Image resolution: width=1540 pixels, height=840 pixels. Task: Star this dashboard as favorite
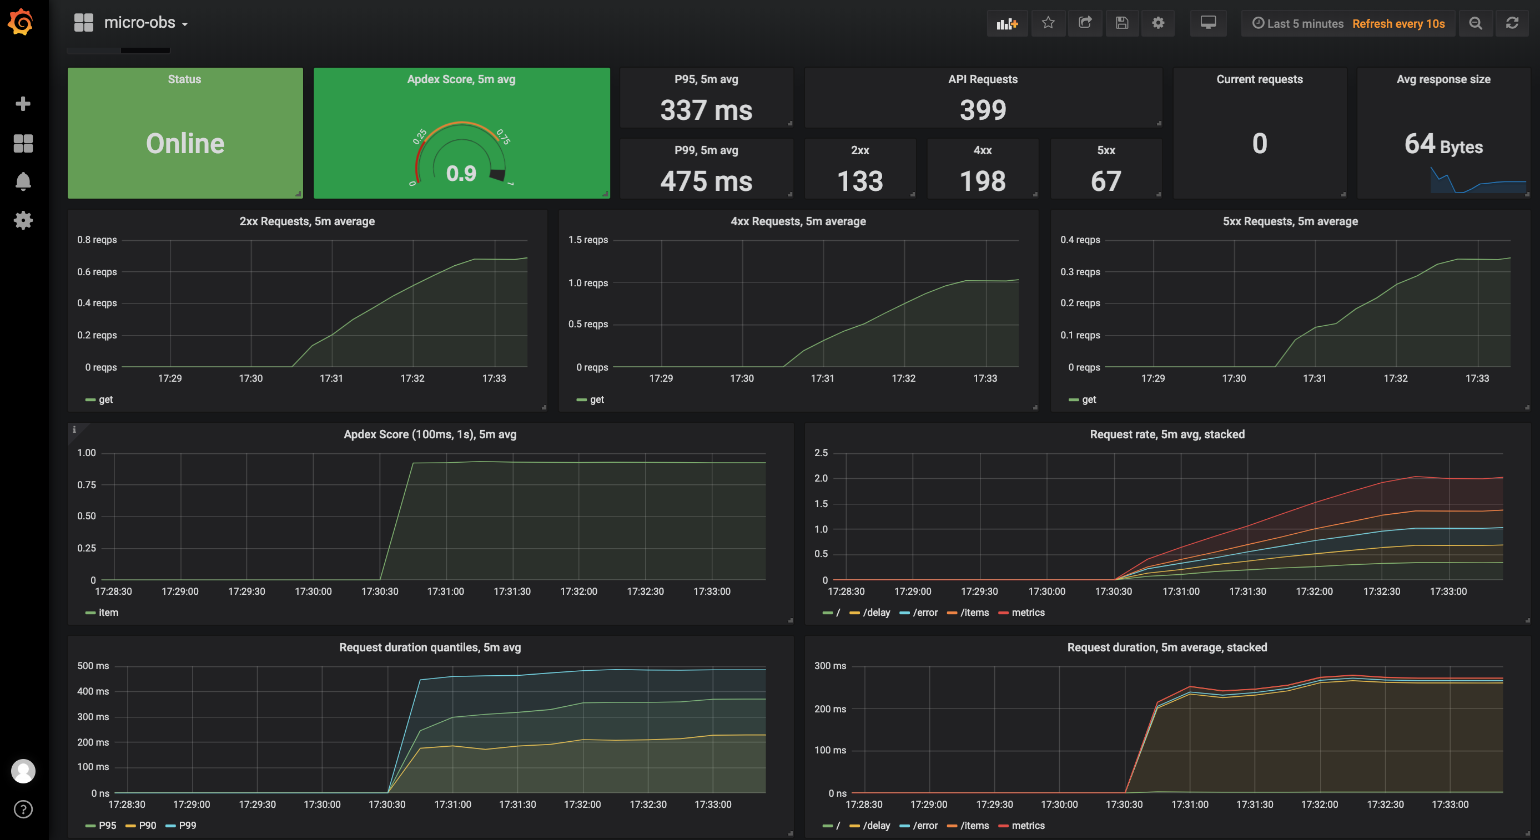tap(1048, 23)
